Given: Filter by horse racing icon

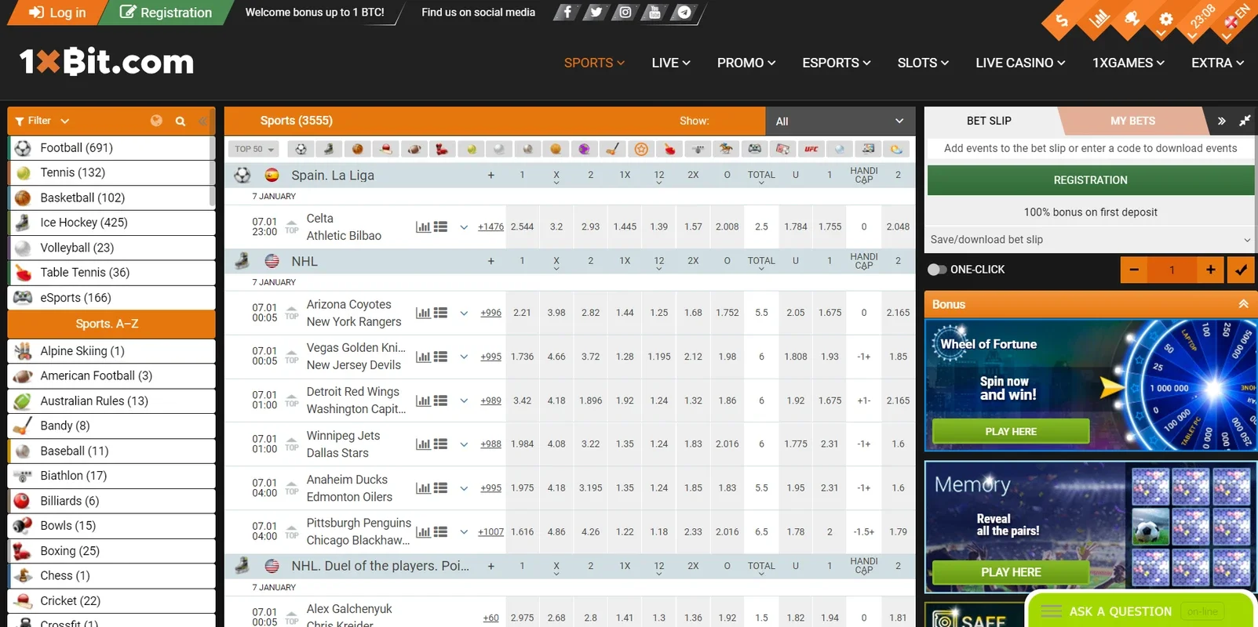Looking at the screenshot, I should pos(726,149).
